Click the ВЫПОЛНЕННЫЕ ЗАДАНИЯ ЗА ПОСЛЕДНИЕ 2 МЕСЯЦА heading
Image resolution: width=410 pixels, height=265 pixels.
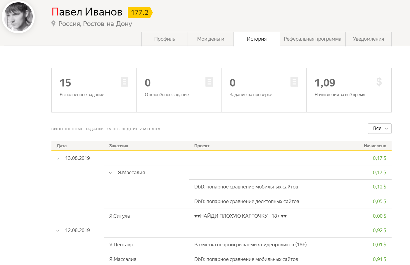[x=106, y=129]
